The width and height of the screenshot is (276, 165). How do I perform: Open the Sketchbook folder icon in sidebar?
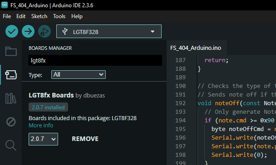(11, 51)
